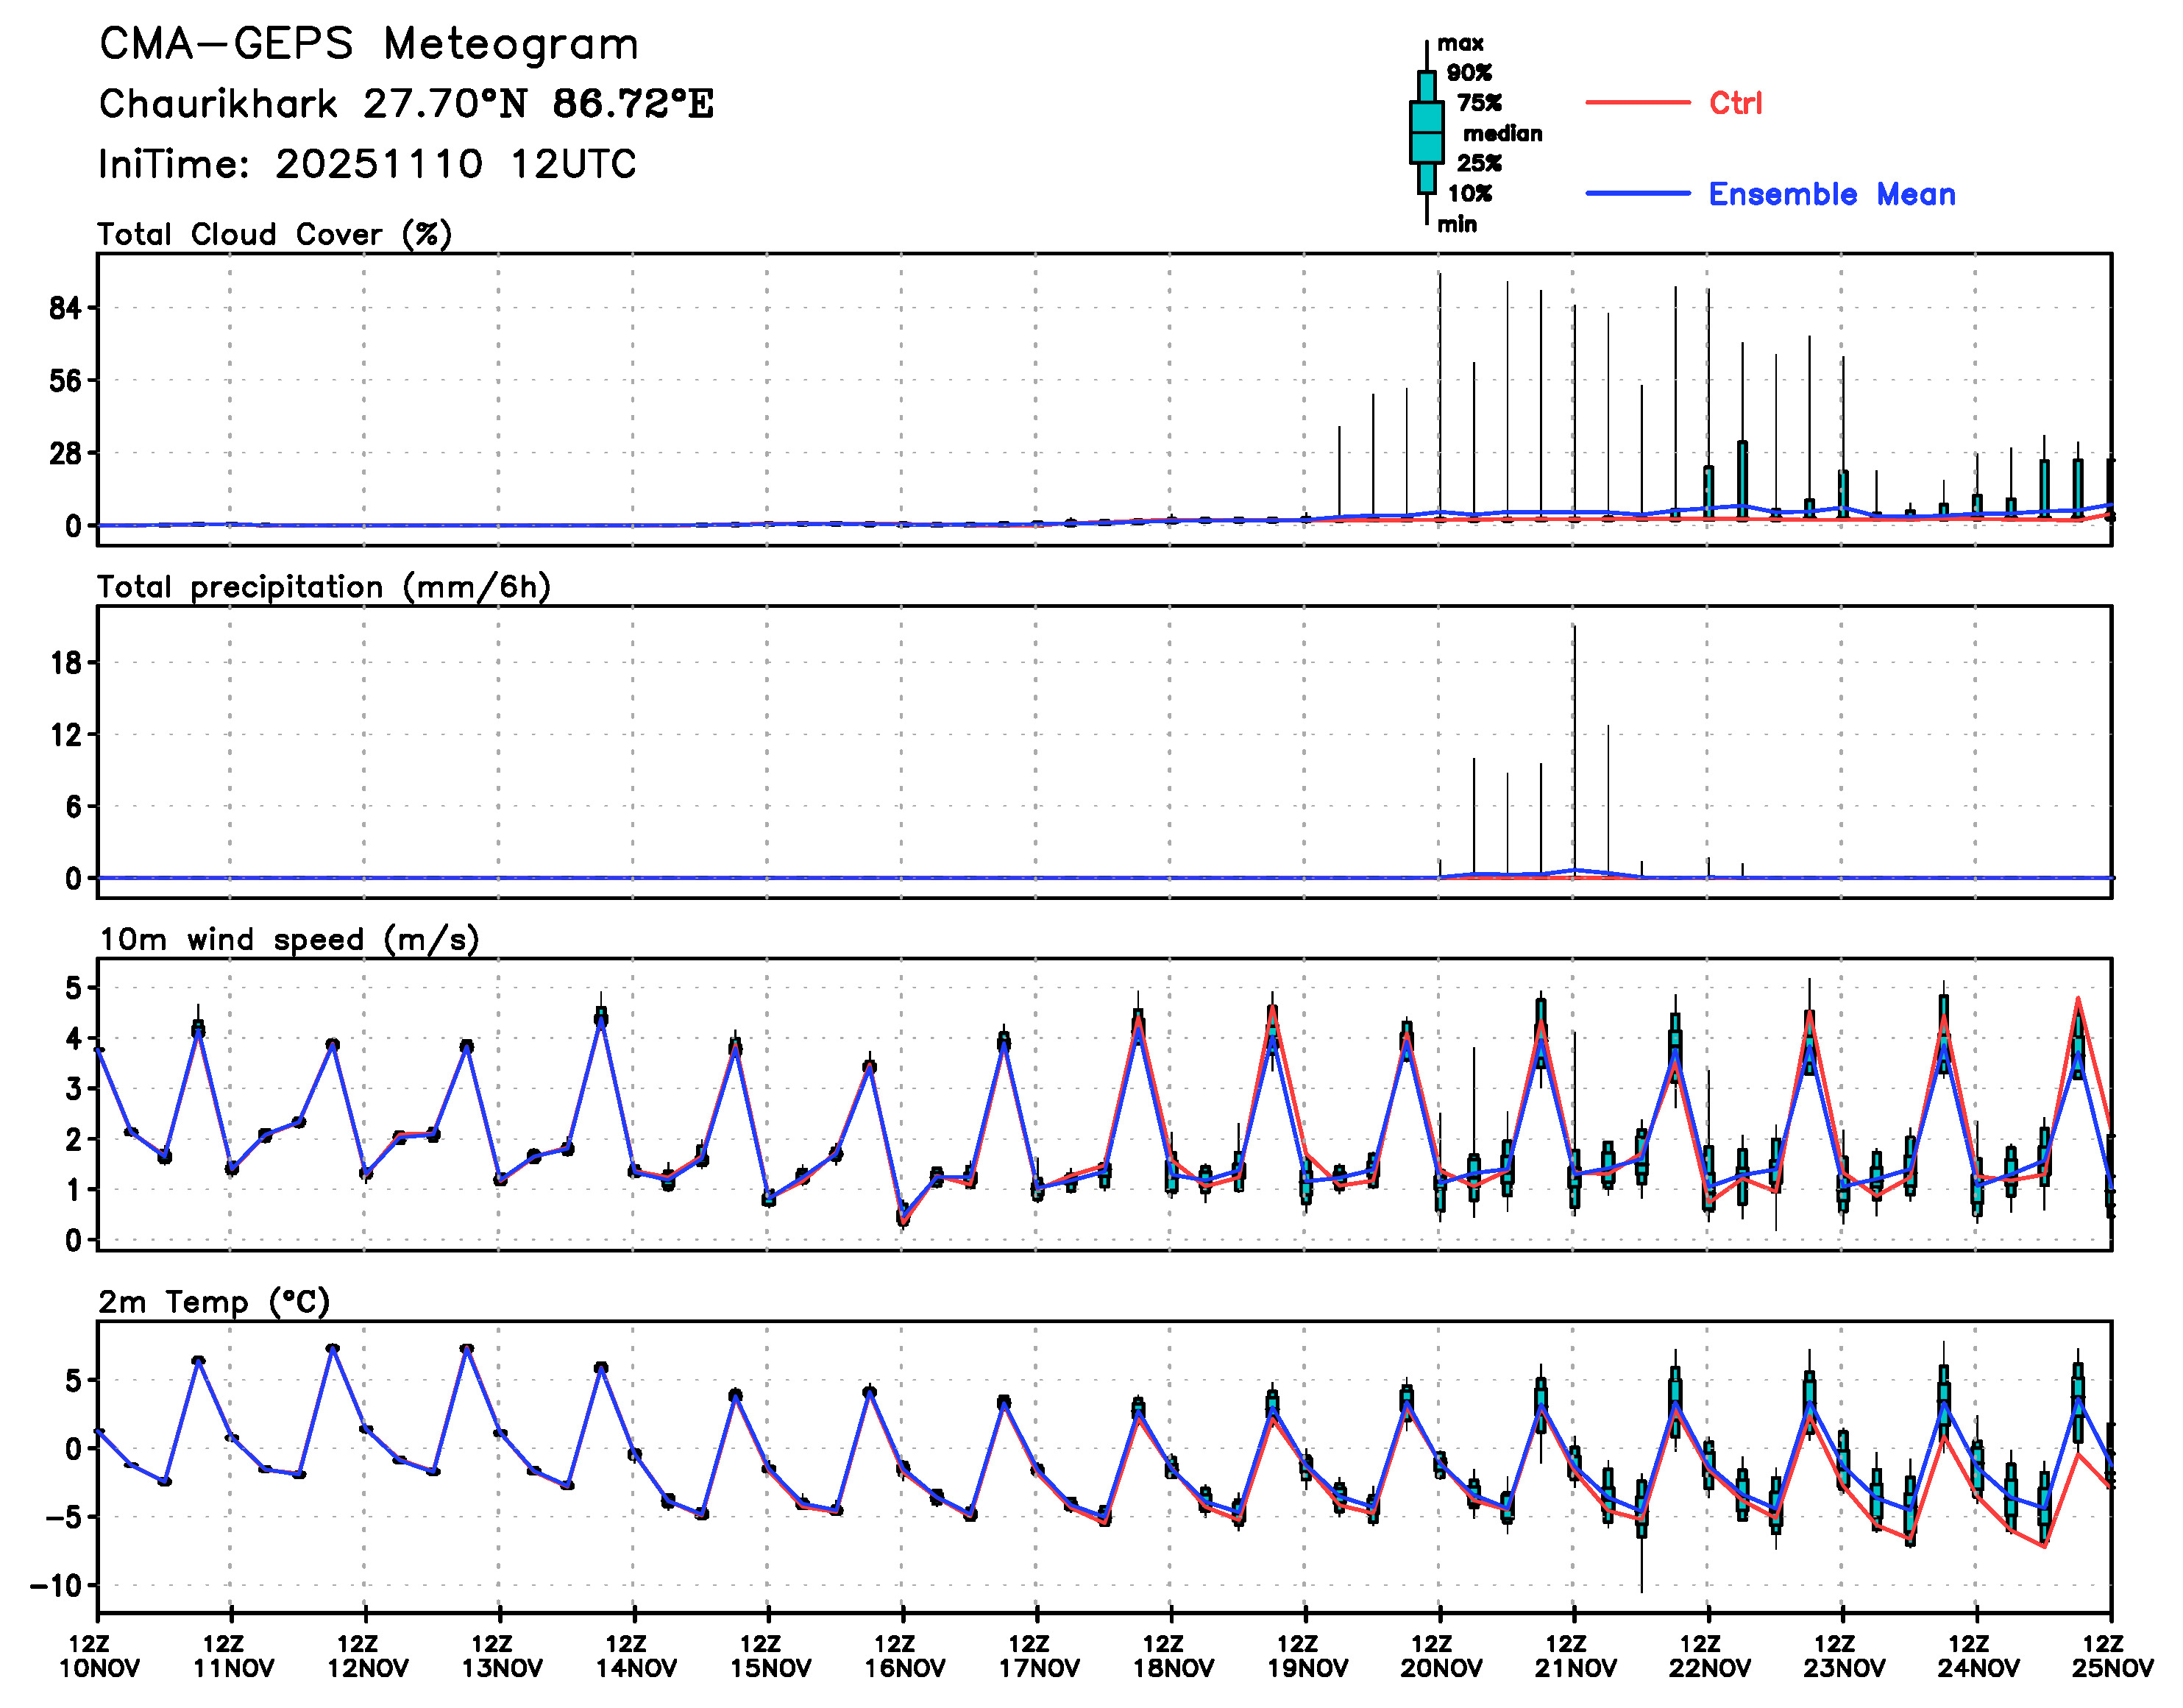2183x1708 pixels.
Task: Click the 10m wind speed panel title
Action: [289, 940]
